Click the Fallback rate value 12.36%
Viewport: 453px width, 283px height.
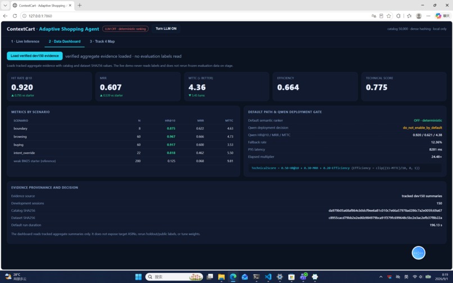[x=436, y=142]
